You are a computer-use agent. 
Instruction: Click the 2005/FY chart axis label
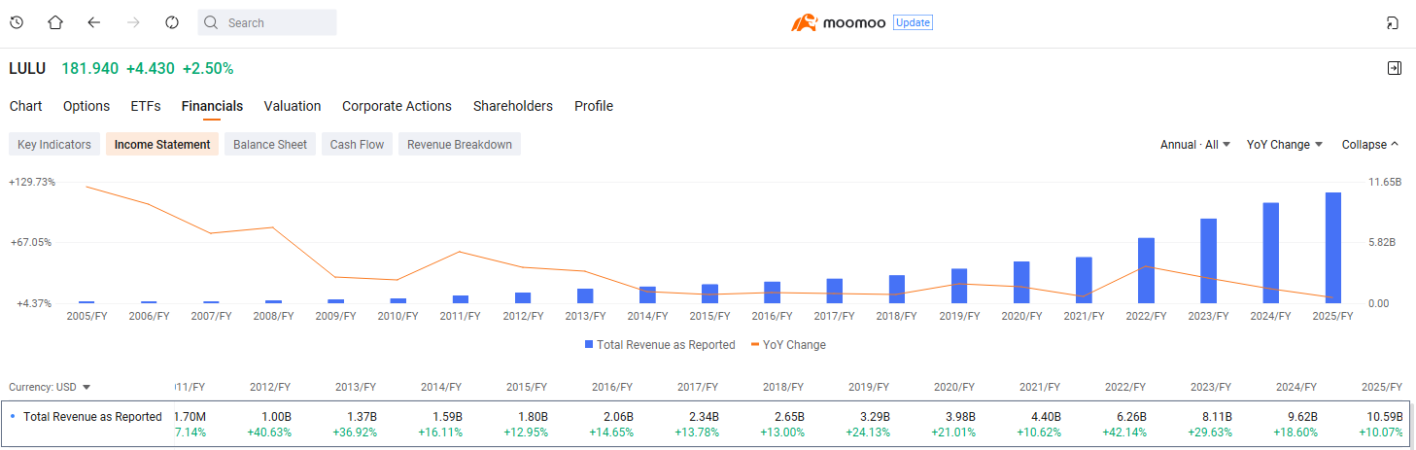86,316
